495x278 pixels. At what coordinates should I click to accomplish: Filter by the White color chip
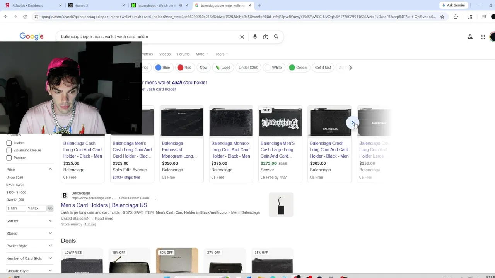pos(273,68)
